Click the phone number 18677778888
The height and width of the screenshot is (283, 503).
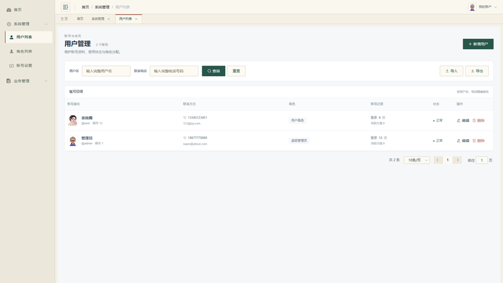click(197, 138)
